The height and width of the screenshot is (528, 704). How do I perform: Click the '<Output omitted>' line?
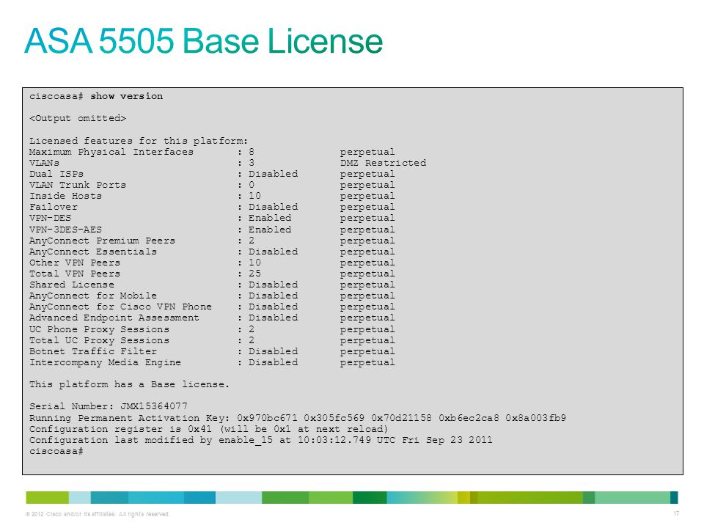(78, 118)
